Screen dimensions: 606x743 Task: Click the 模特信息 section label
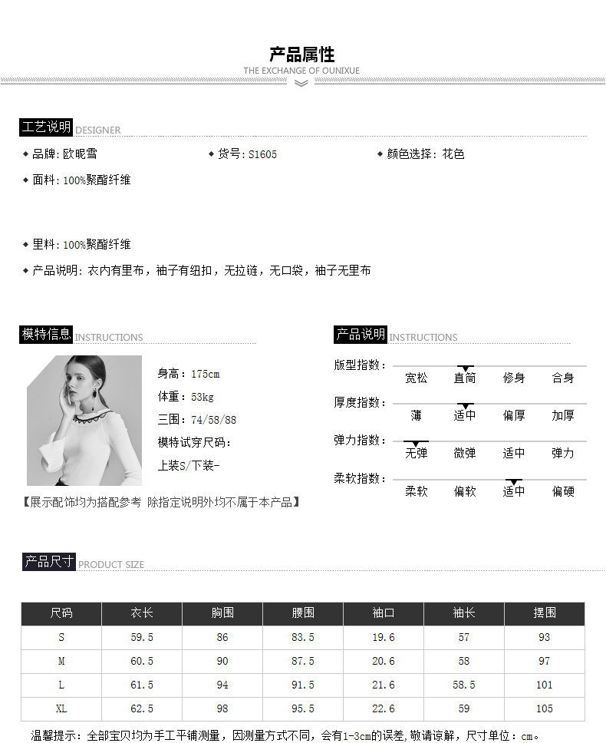click(46, 335)
